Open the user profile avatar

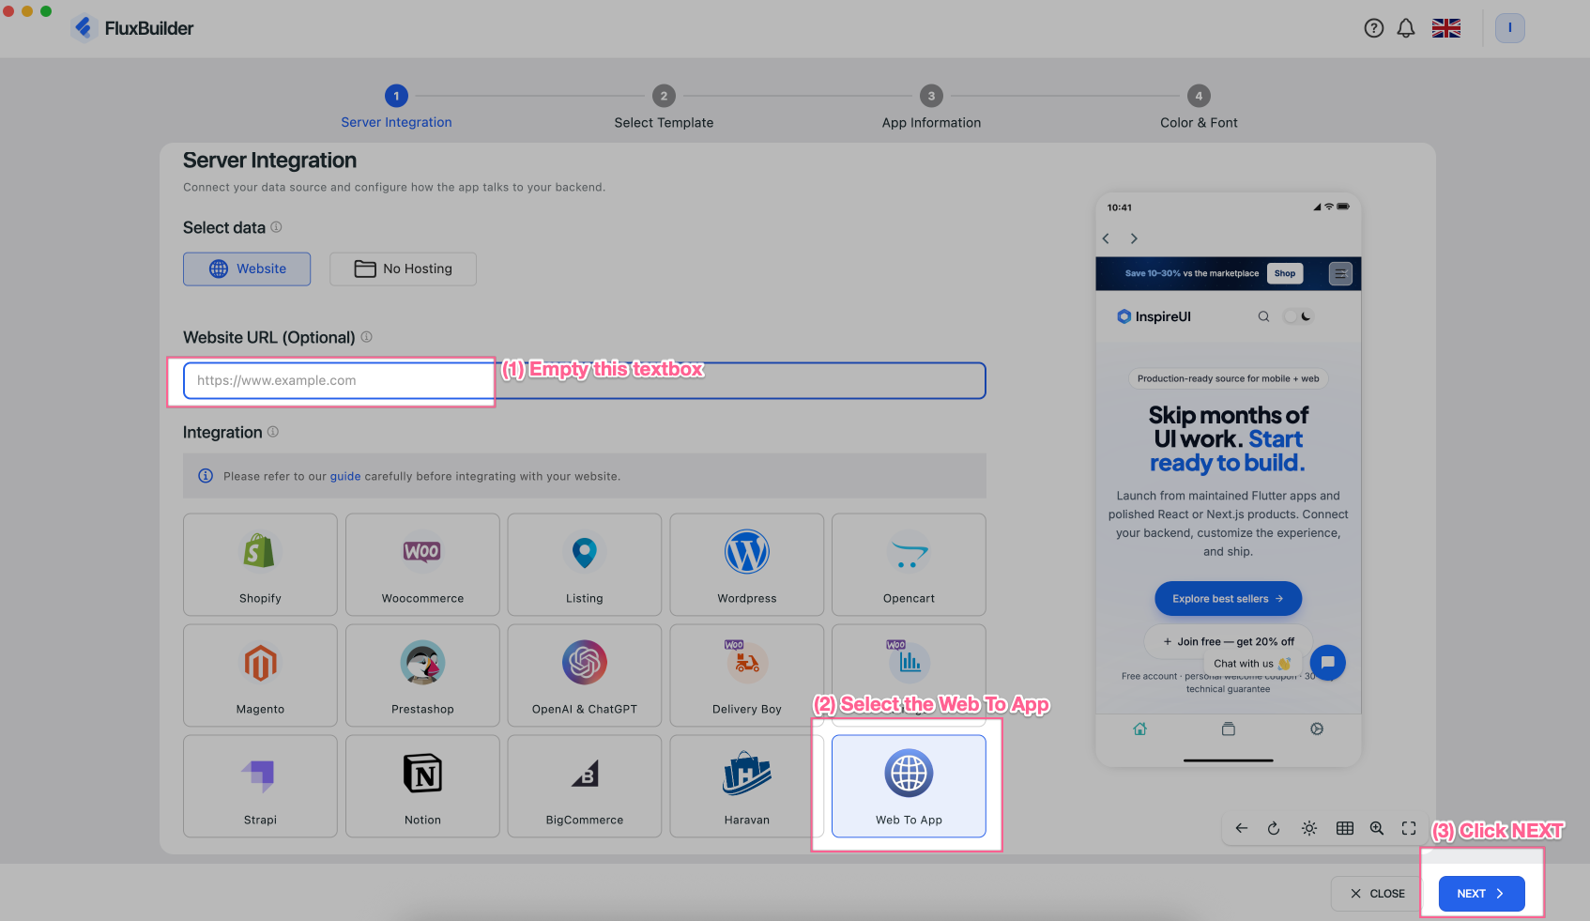[1510, 28]
